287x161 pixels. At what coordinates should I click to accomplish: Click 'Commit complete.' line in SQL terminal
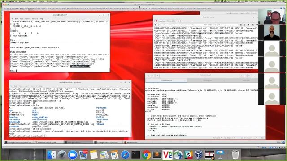pos(20,42)
